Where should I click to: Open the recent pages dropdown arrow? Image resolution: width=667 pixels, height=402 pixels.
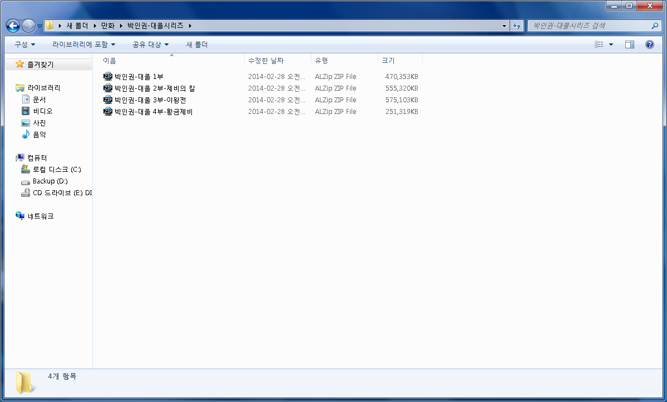(39, 26)
